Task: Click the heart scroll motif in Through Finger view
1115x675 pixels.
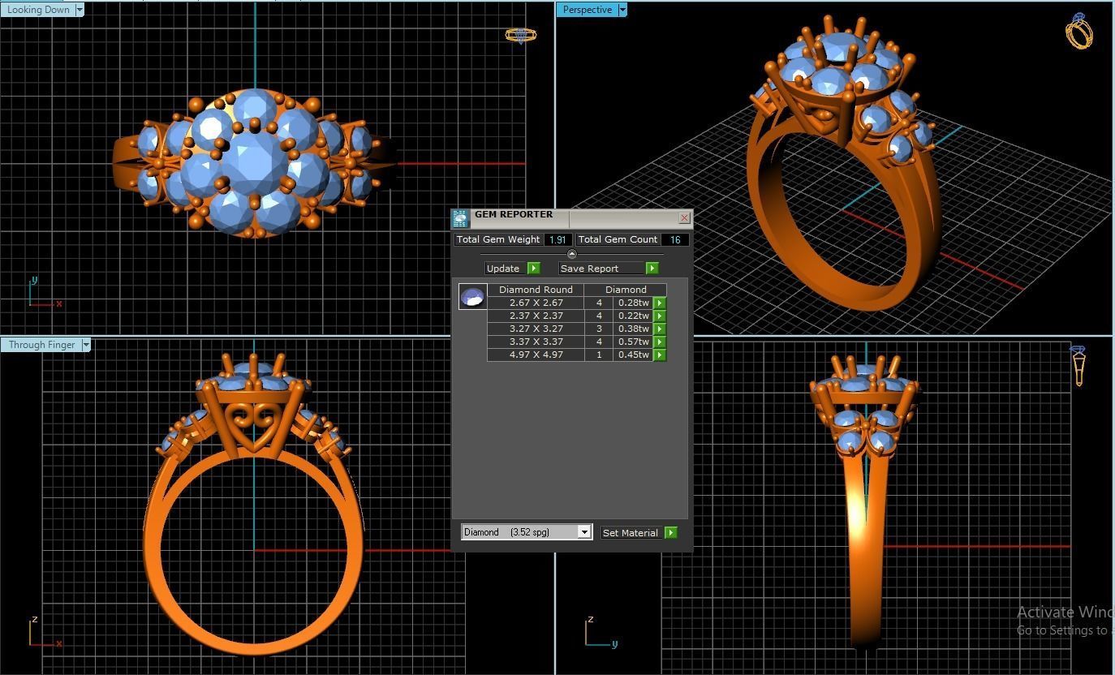Action: (254, 425)
